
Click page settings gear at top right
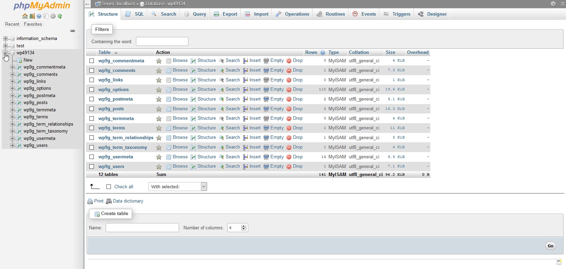[x=553, y=3]
